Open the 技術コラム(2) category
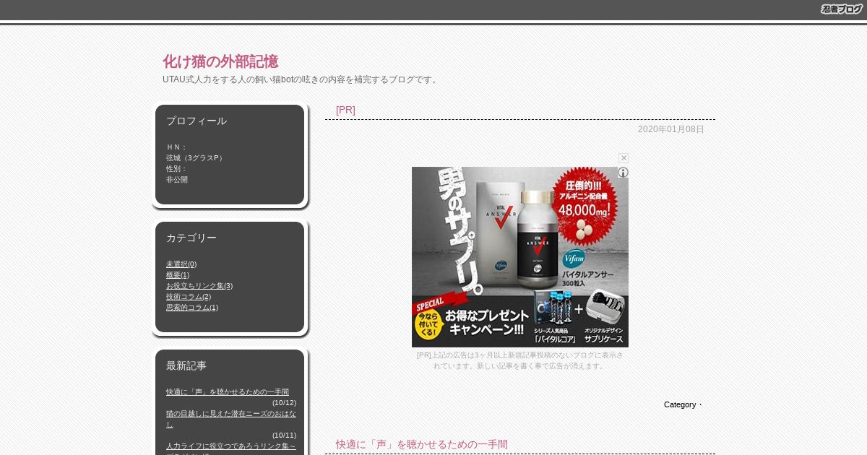The image size is (867, 455). [189, 297]
